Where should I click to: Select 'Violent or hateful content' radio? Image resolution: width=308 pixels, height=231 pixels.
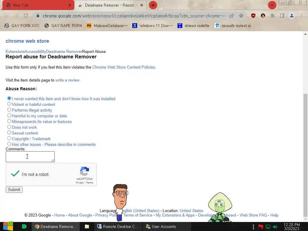[9, 104]
